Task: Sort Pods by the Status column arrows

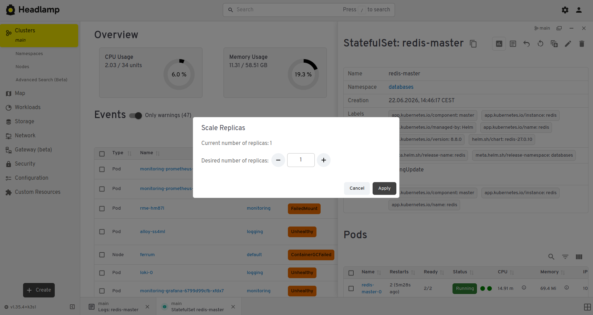Action: tap(472, 273)
